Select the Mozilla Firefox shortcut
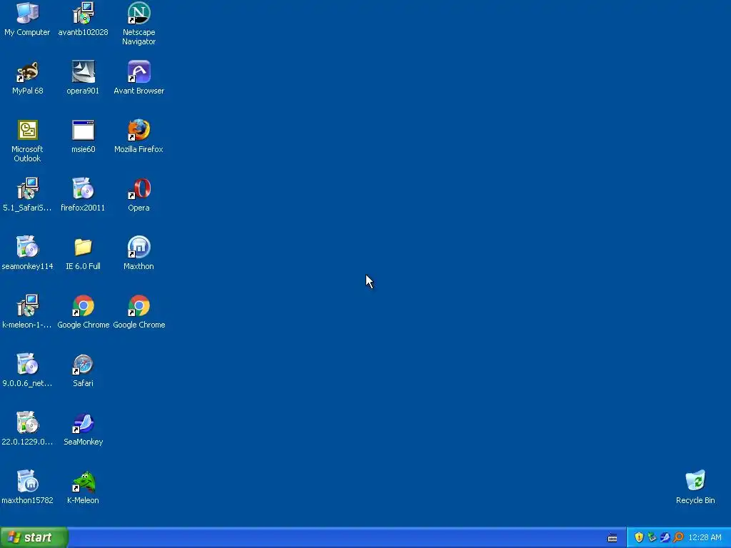 [x=139, y=130]
